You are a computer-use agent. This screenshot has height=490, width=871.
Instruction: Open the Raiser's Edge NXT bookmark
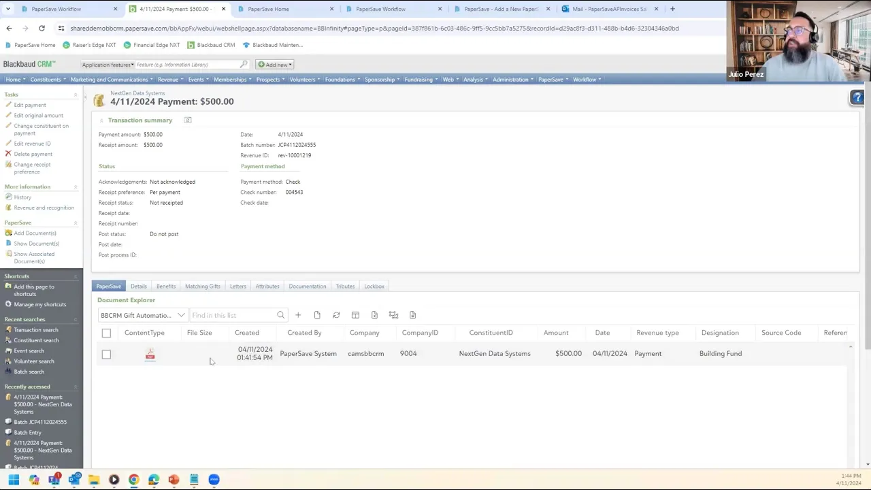(88, 45)
